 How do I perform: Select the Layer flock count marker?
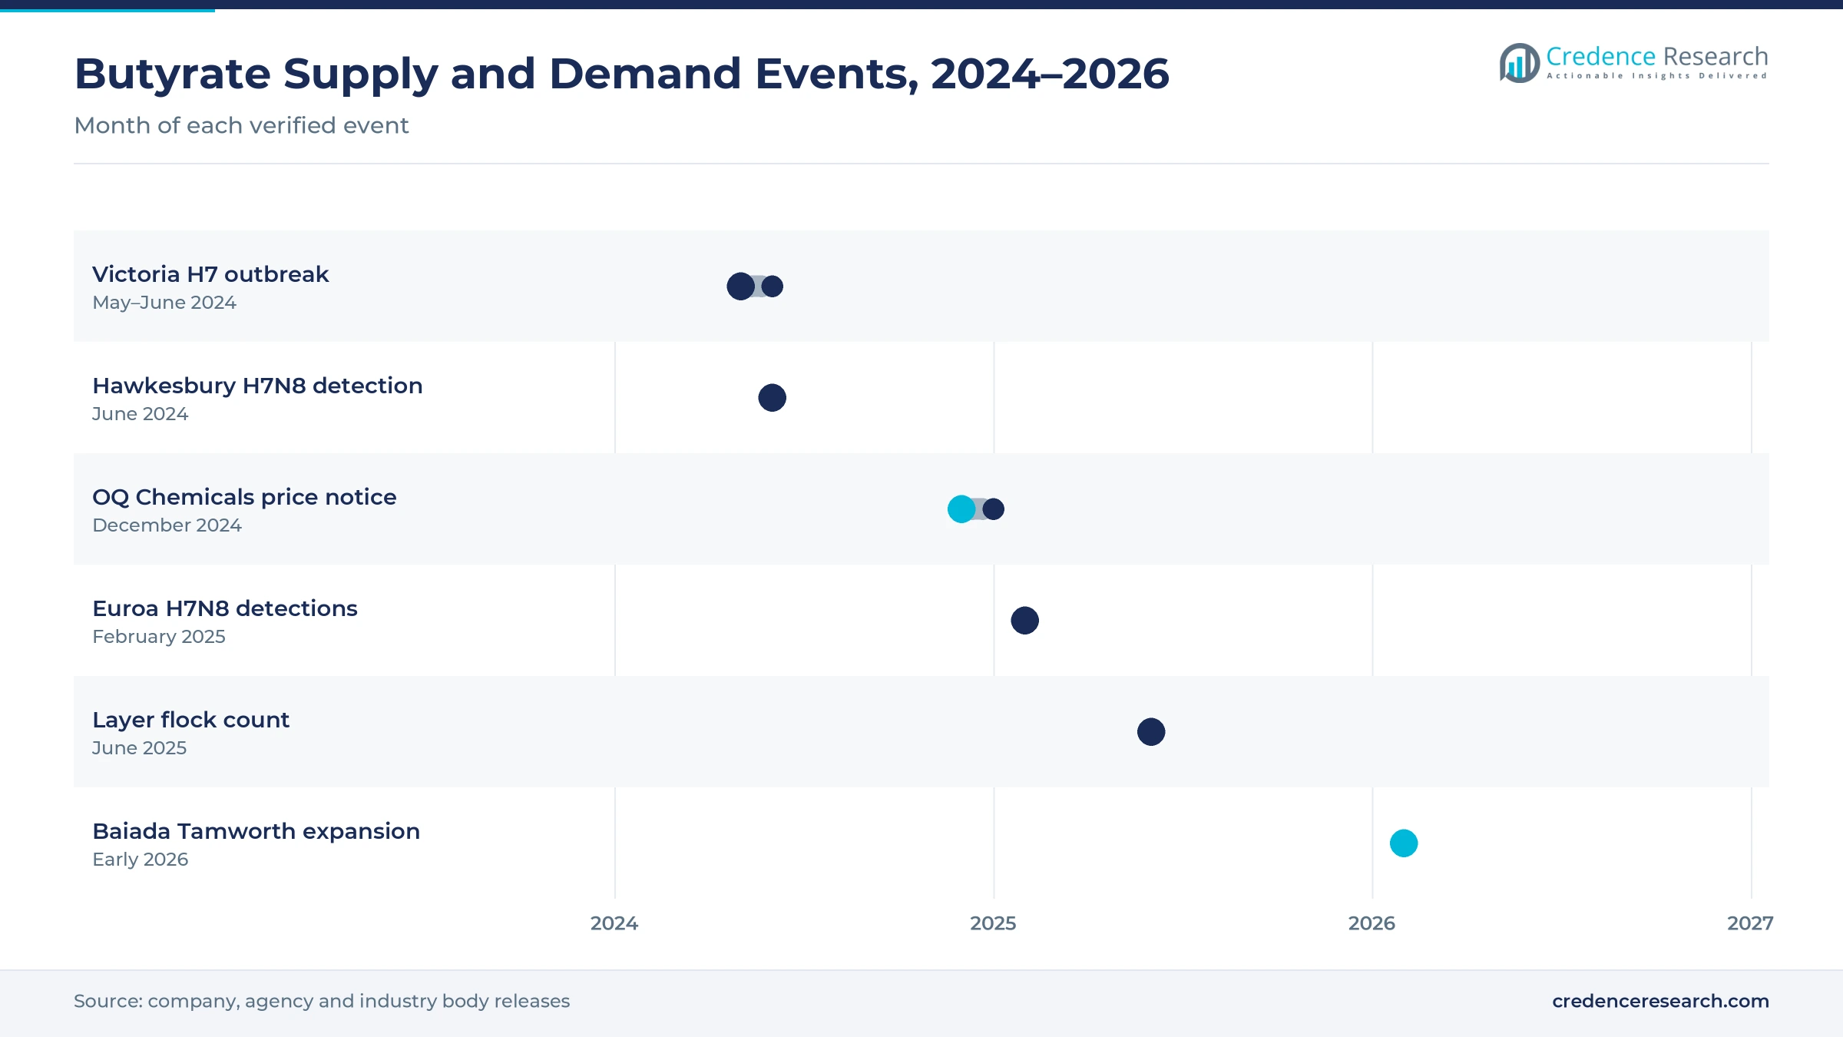(1151, 732)
